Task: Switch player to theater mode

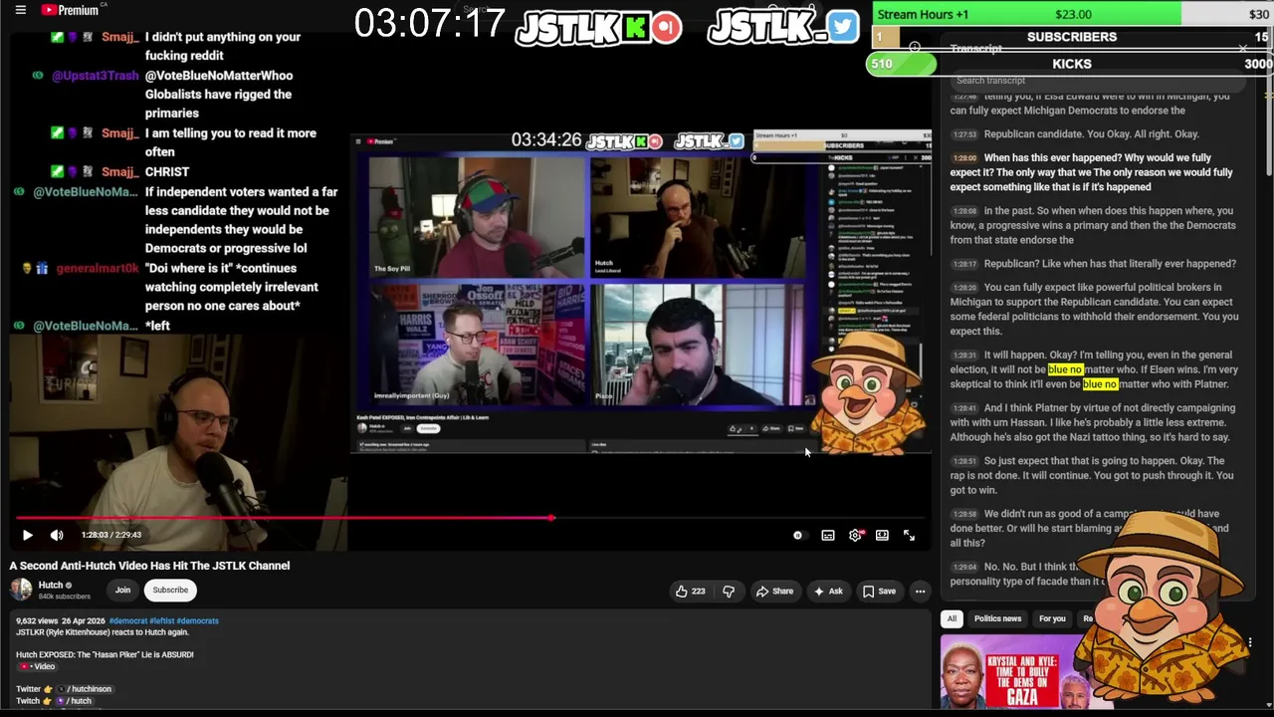Action: pyautogui.click(x=882, y=536)
